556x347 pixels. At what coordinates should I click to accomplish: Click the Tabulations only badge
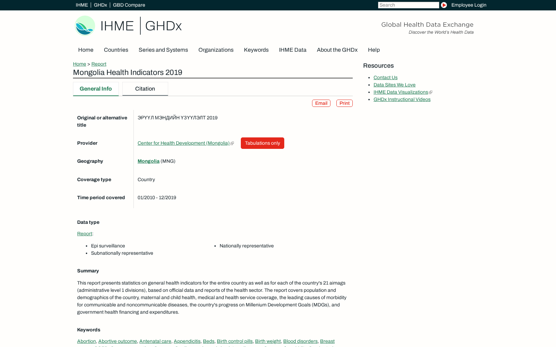pos(262,143)
